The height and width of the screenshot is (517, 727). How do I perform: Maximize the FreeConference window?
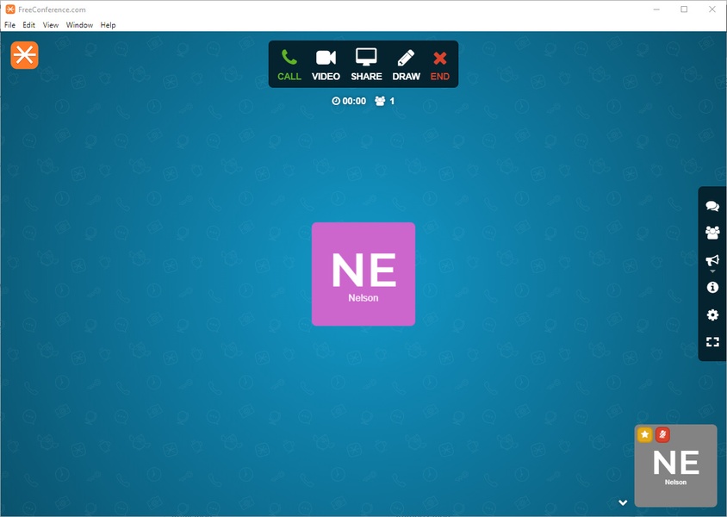[684, 9]
